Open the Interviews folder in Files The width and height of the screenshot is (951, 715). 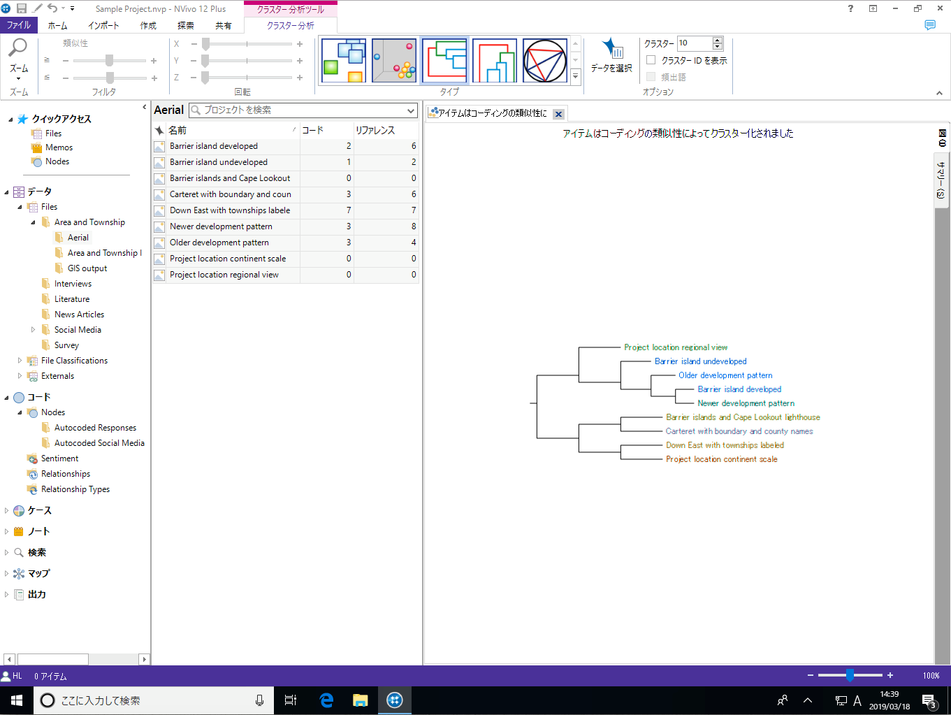[x=73, y=284]
